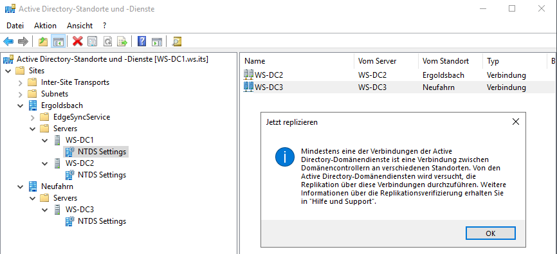Click the WS-DC1 server icon in tree
This screenshot has width=557, height=254.
[x=57, y=140]
